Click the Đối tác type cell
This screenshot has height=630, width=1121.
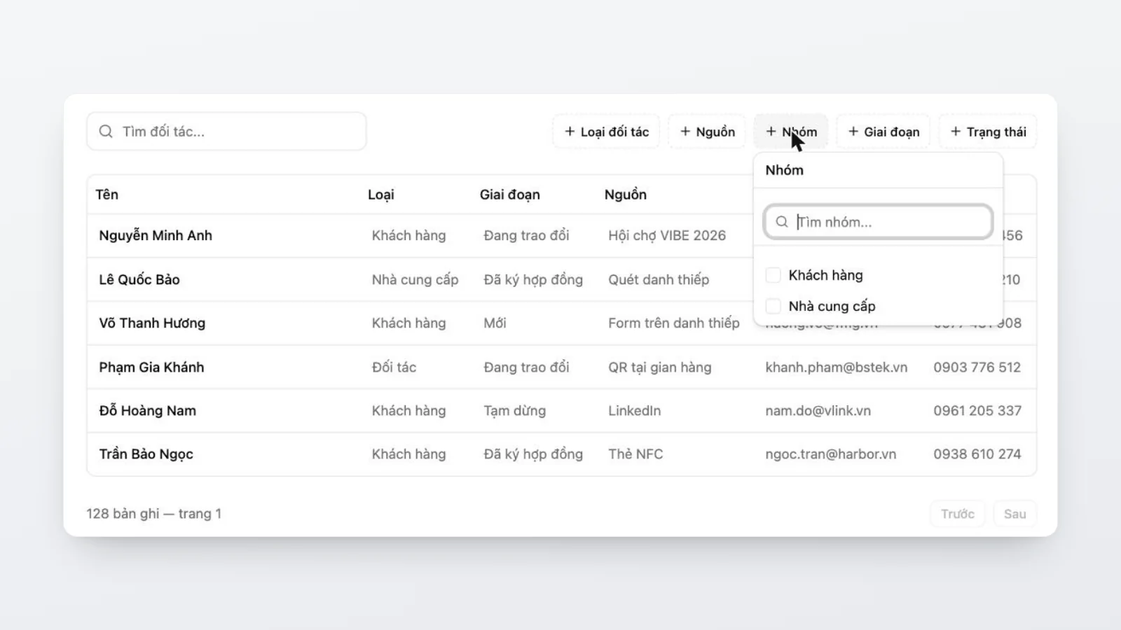394,367
